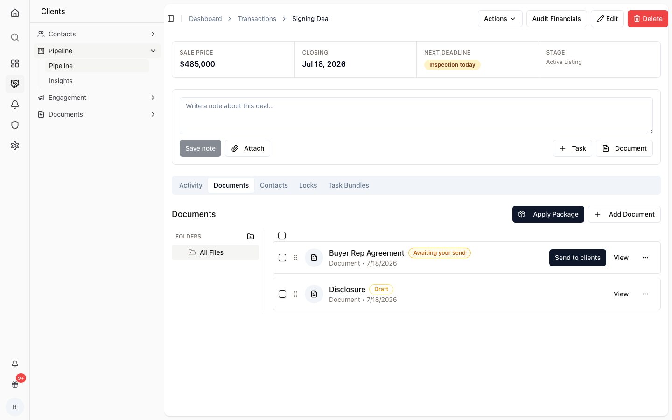The width and height of the screenshot is (672, 420).
Task: Go to Transactions breadcrumb
Action: (x=257, y=19)
